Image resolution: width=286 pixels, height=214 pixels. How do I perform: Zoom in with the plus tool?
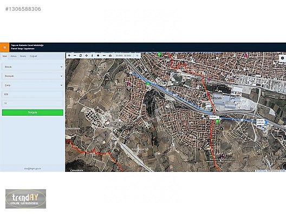point(69,56)
